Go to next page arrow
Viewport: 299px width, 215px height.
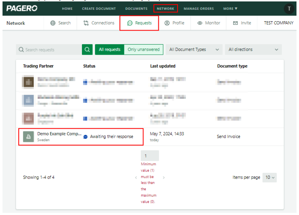click(x=164, y=178)
